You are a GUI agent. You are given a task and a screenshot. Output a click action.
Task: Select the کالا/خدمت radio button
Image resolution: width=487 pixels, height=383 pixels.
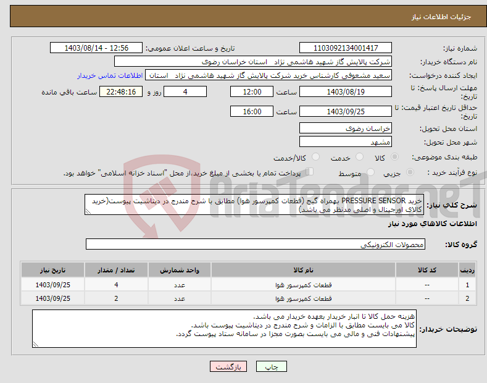315,157
